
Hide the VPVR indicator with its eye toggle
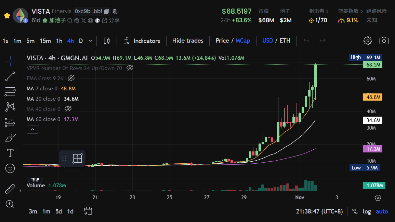(129, 68)
